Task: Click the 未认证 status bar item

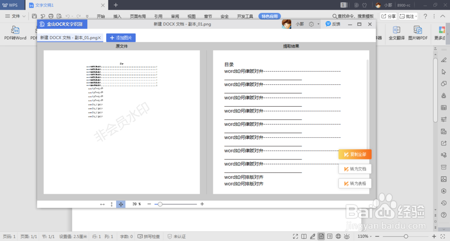Action: point(176,236)
